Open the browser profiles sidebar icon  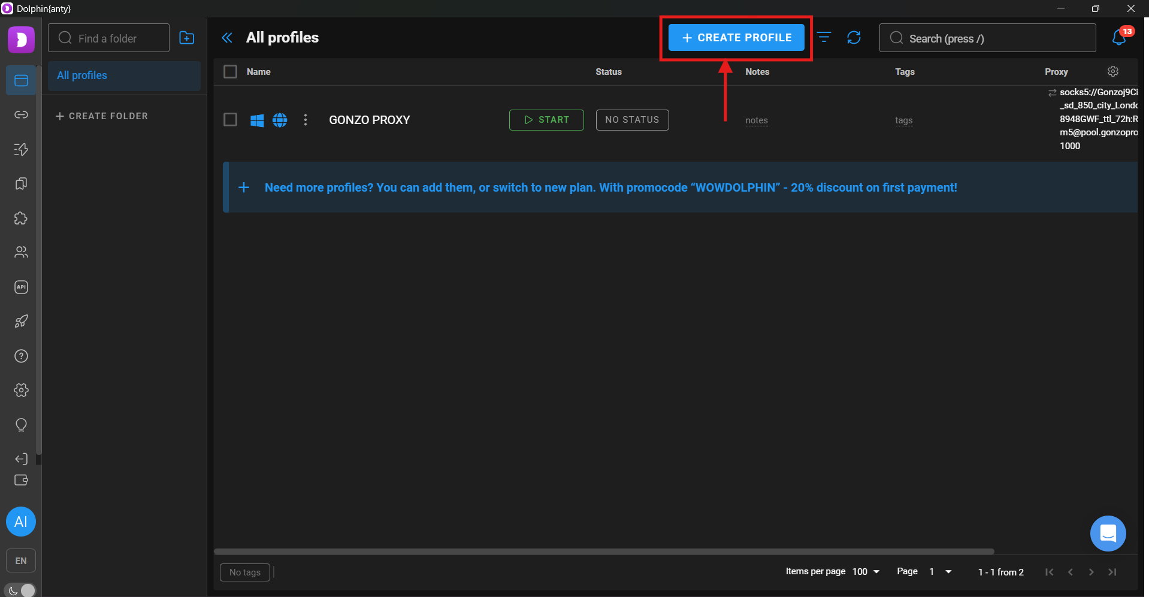click(21, 80)
